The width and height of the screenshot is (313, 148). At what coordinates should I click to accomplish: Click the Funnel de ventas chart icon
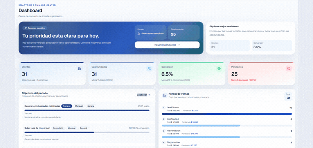[x=165, y=95]
